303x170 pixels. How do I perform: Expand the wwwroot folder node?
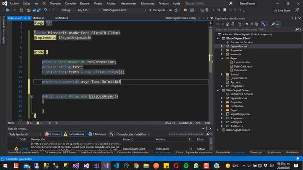coord(222,54)
